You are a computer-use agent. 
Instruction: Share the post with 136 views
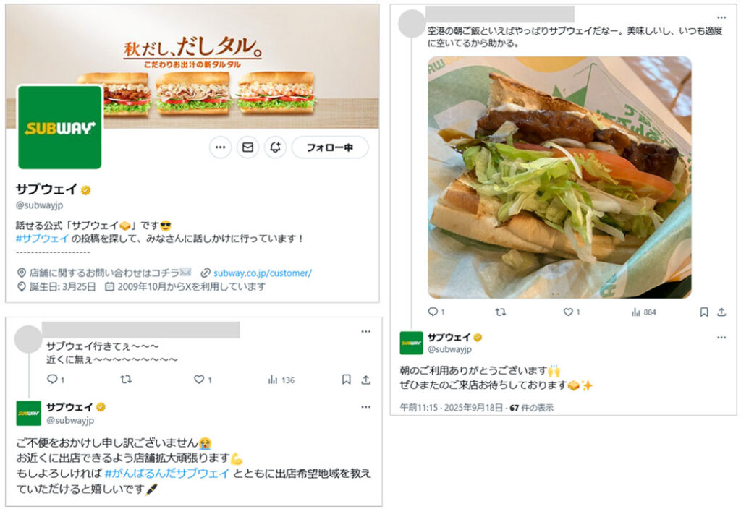tap(365, 379)
